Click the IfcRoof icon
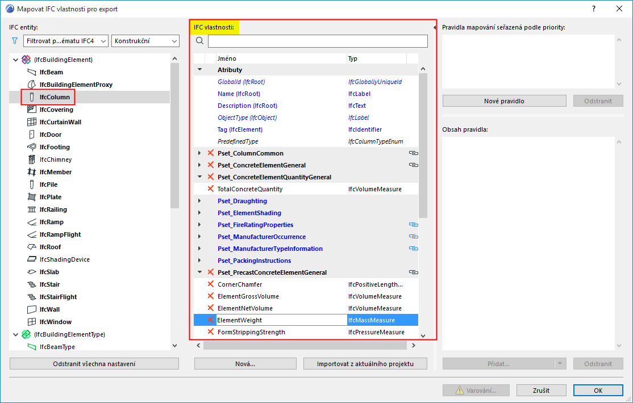This screenshot has width=633, height=403. pos(31,247)
